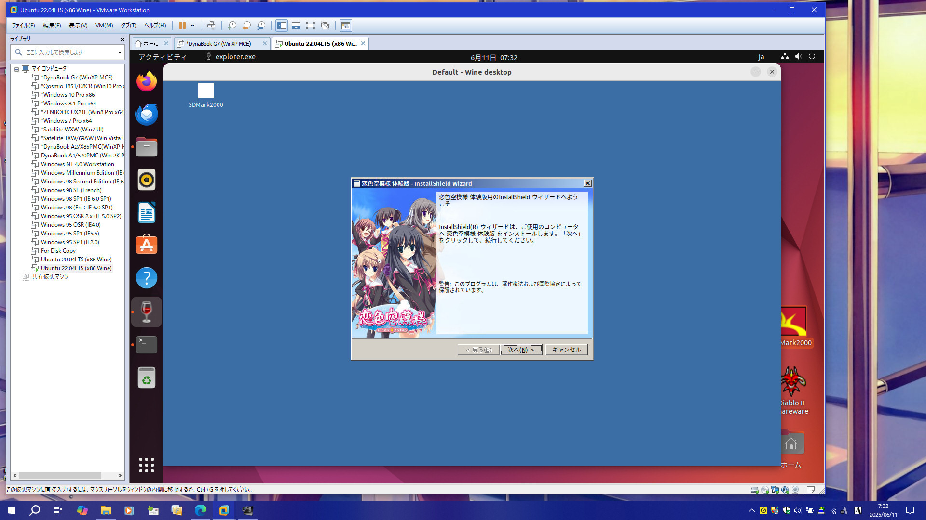Select Ubuntu 20.04LTS (x86 Wine) in library
This screenshot has height=520, width=926.
click(76, 260)
